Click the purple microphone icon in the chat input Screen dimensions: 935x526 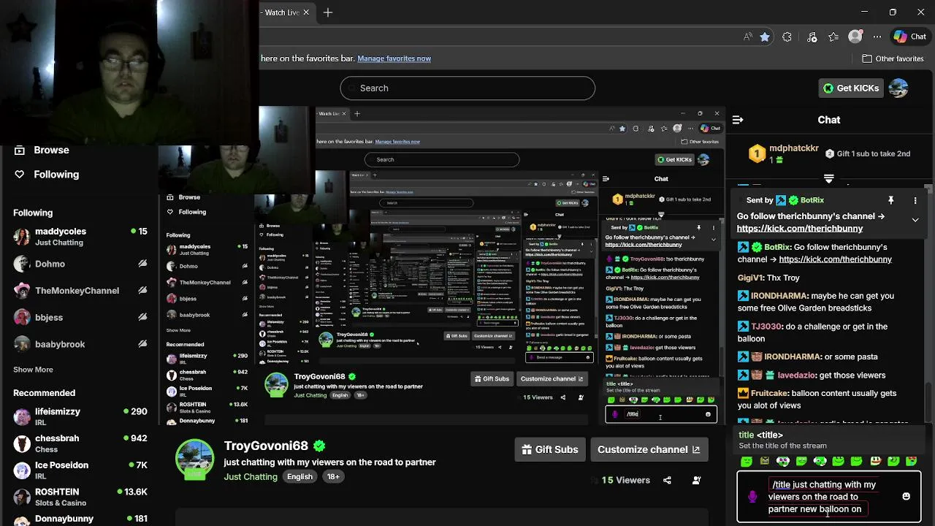pos(752,497)
